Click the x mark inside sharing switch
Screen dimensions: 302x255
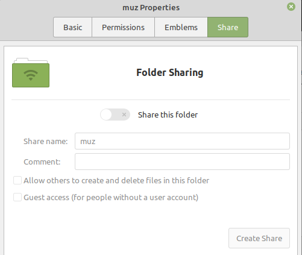pos(124,115)
